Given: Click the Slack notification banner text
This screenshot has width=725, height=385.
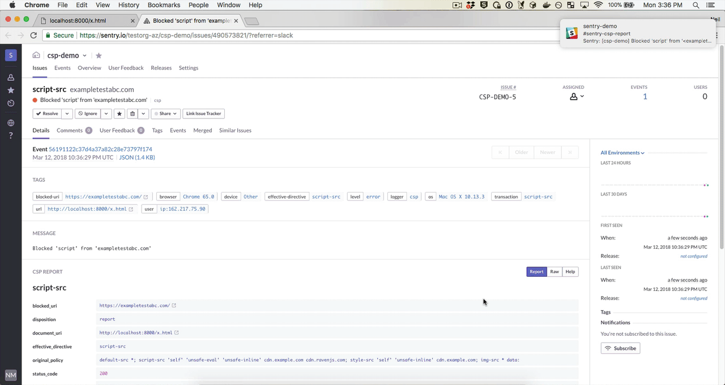Looking at the screenshot, I should tap(647, 33).
